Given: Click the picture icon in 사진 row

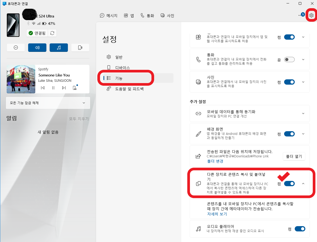Looking at the screenshot, I should pos(198,82).
